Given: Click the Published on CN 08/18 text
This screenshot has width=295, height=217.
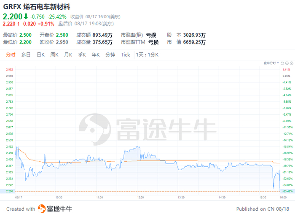Looking at the screenshot, I should point(263,209).
